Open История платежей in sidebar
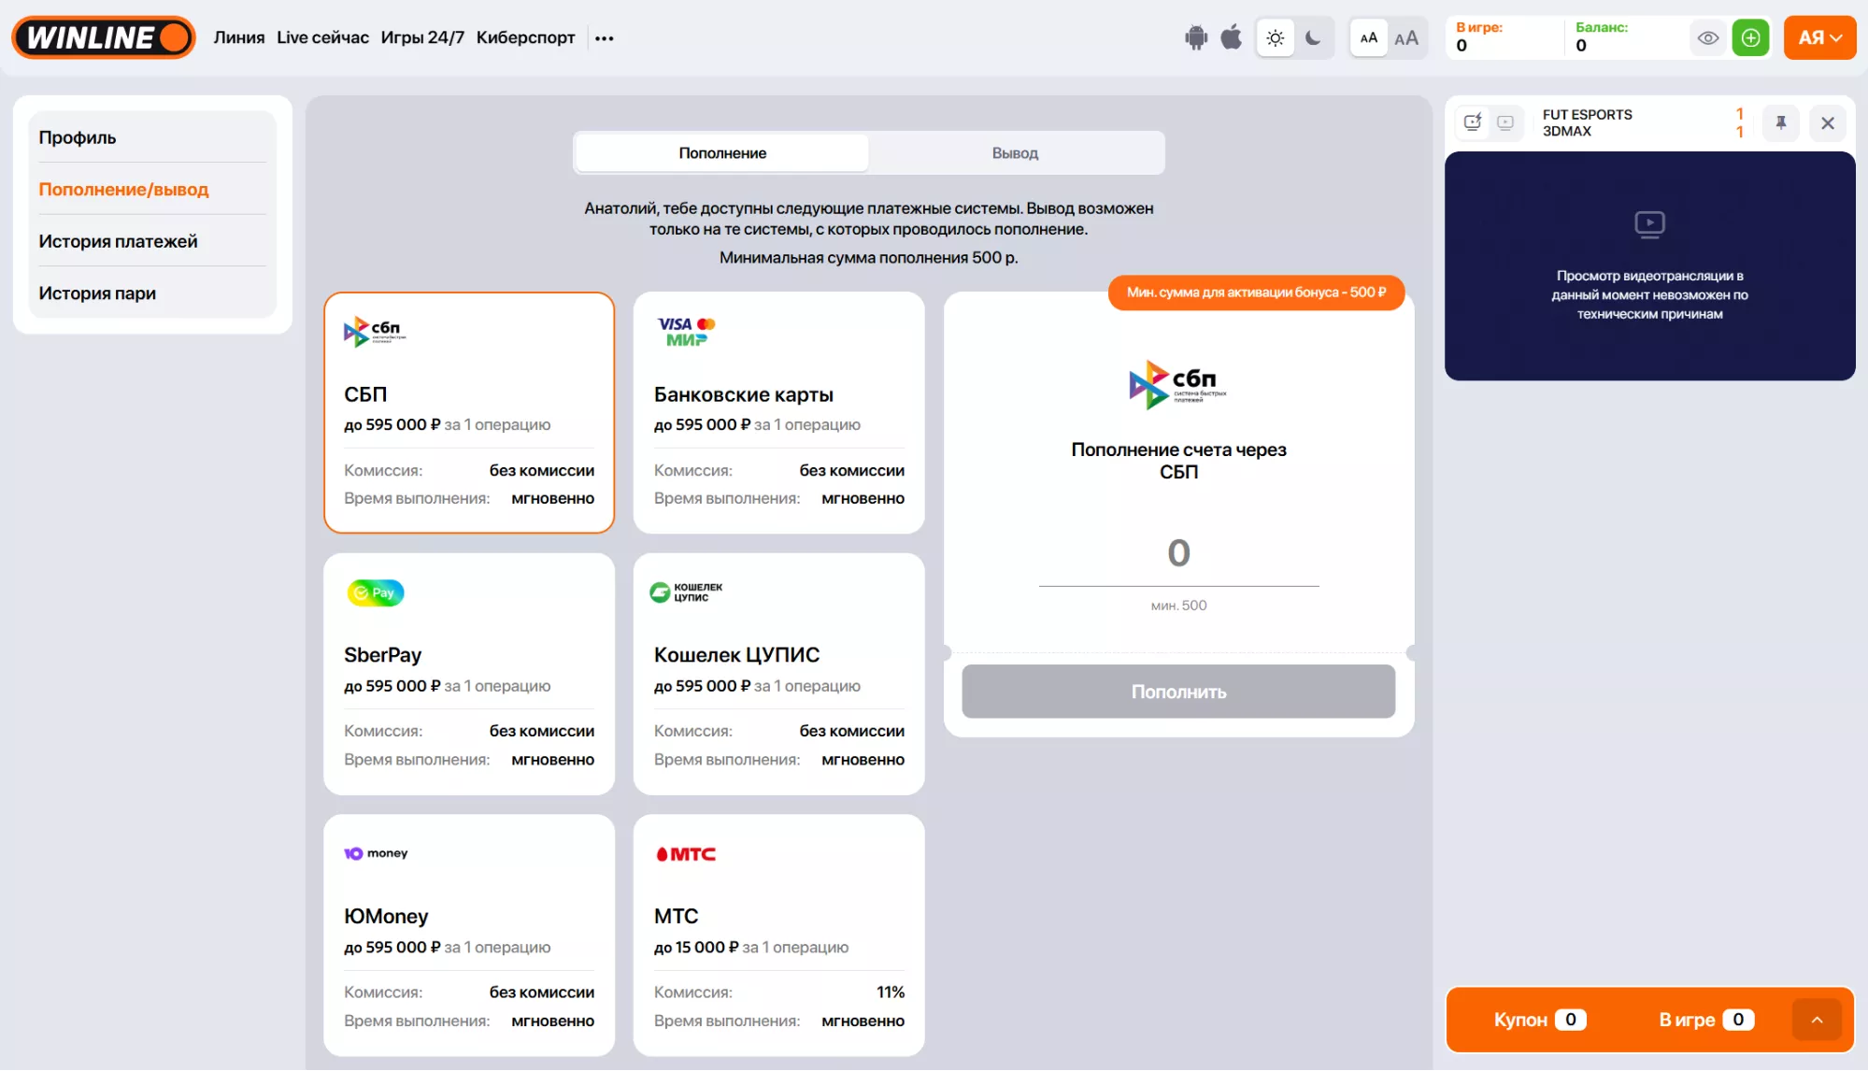 (x=118, y=241)
